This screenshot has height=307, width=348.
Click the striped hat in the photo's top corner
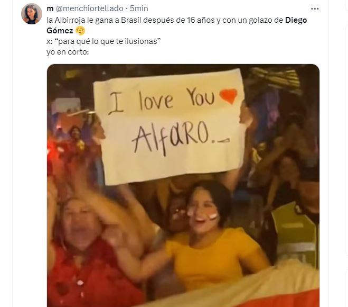275,78
